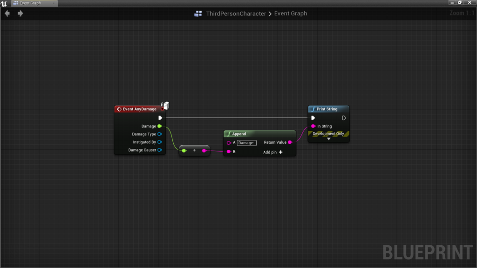Image resolution: width=477 pixels, height=268 pixels.
Task: Click the blueprint grid icon beside ThirdPersonCharacter
Action: (198, 13)
